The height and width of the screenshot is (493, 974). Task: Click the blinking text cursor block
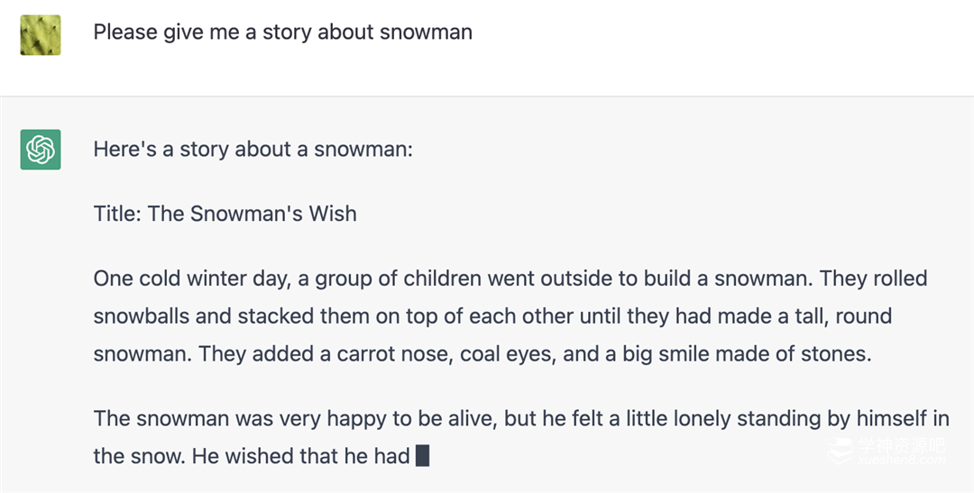click(x=422, y=455)
